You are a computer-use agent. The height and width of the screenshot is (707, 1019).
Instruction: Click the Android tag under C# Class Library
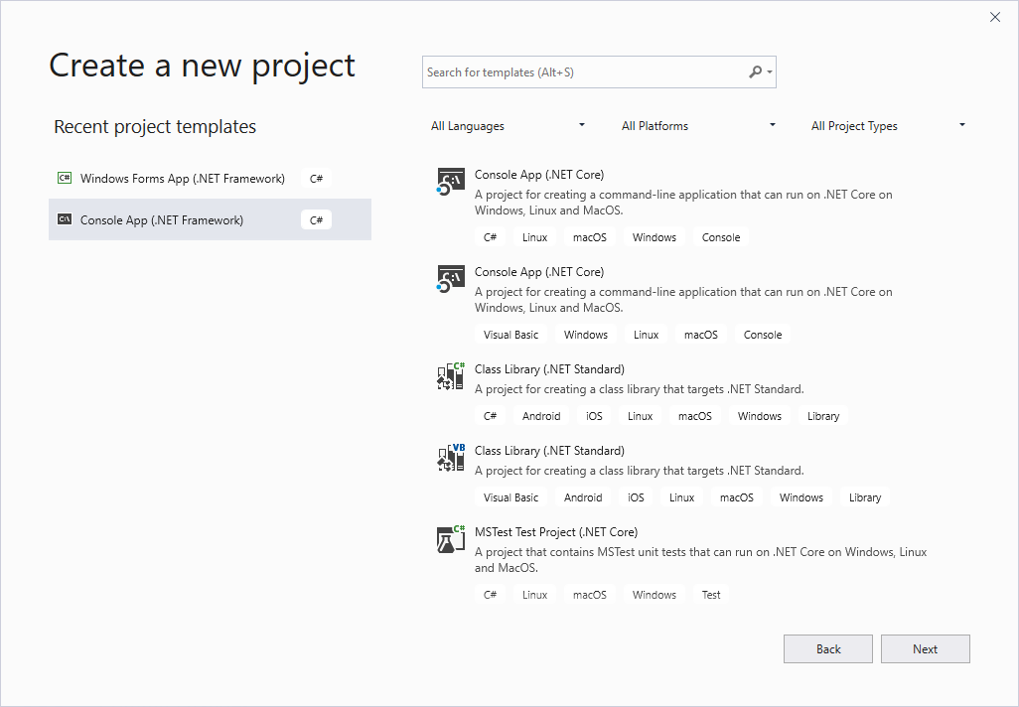(x=541, y=416)
